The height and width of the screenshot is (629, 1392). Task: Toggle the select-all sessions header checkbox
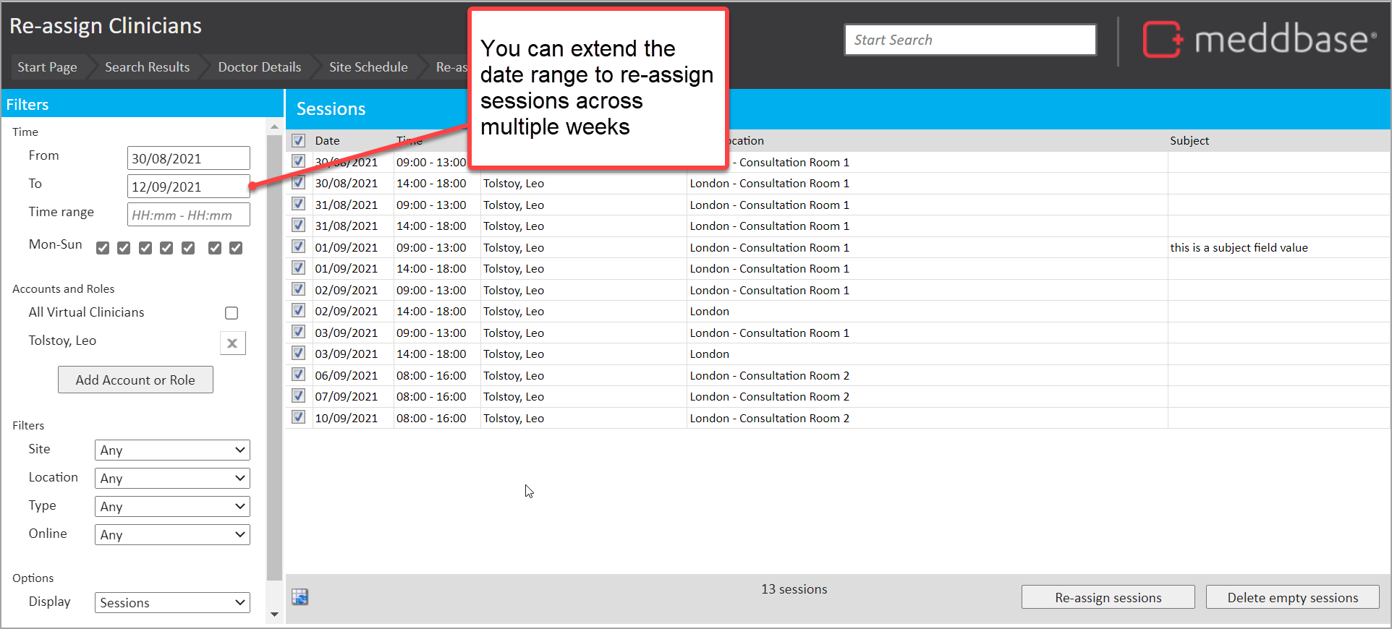(x=299, y=141)
